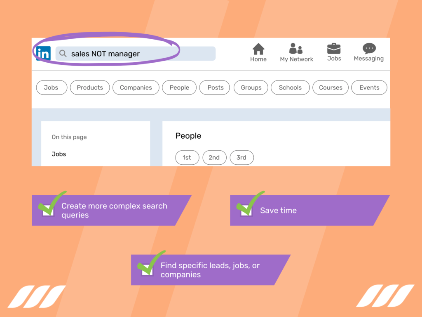The height and width of the screenshot is (317, 422).
Task: Enable the 2nd connection filter
Action: (214, 158)
